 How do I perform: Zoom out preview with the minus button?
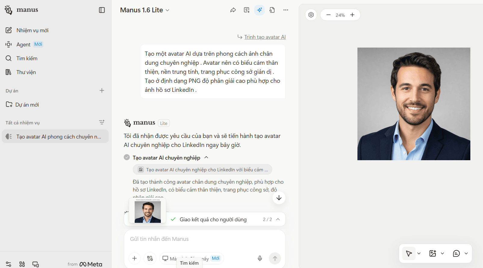pyautogui.click(x=329, y=15)
